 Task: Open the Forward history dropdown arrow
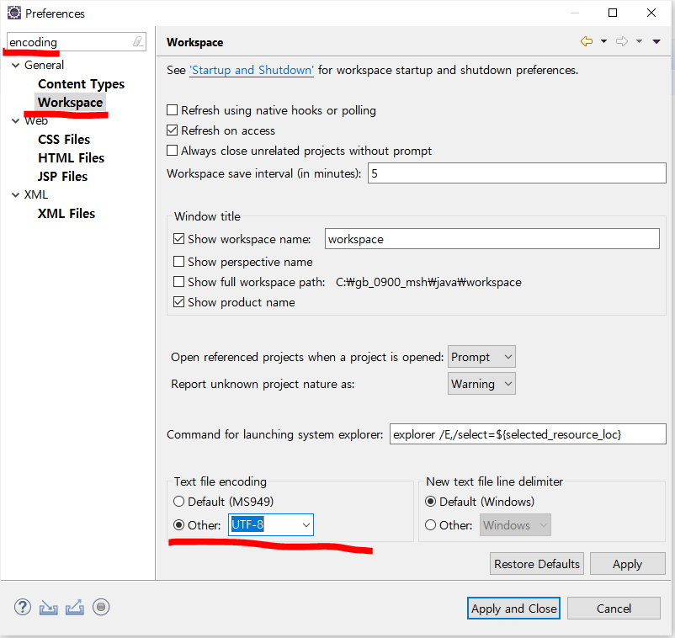click(x=640, y=41)
